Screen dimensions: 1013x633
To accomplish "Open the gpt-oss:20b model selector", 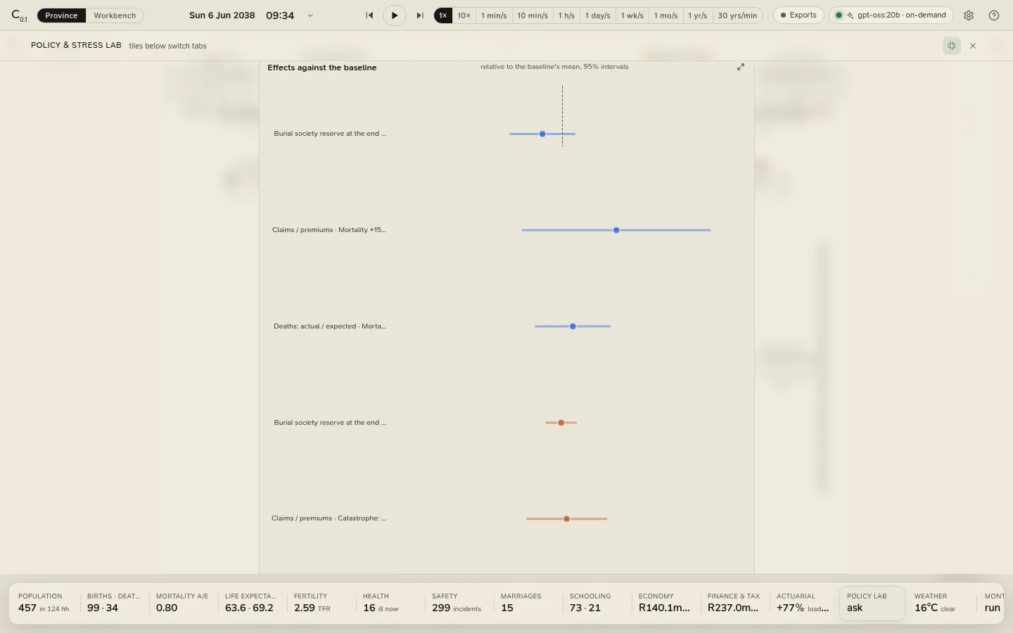I will [891, 15].
